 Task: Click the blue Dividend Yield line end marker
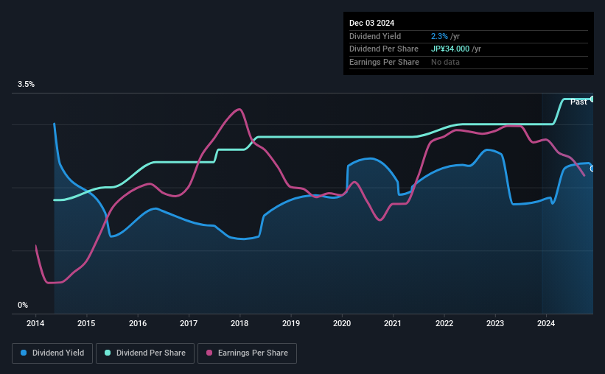coord(592,169)
